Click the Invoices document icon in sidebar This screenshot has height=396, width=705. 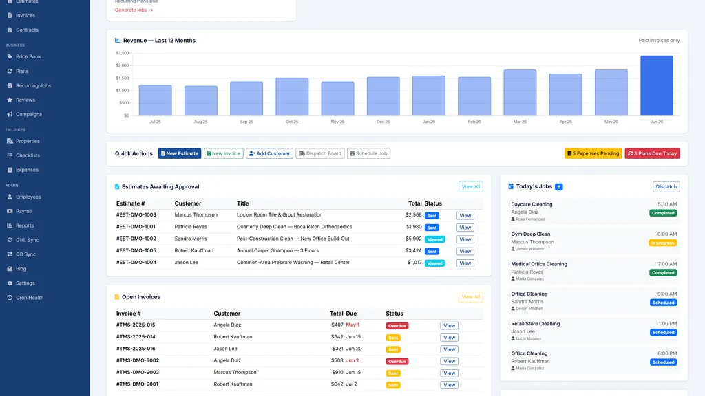tap(10, 15)
